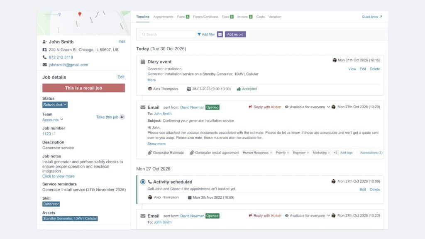Screen dimensions: 425x239
Task: Click Add tags link
Action: click(x=346, y=153)
